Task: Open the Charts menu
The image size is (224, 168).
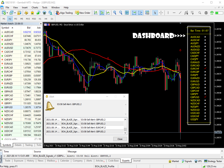Action: [x=35, y=7]
